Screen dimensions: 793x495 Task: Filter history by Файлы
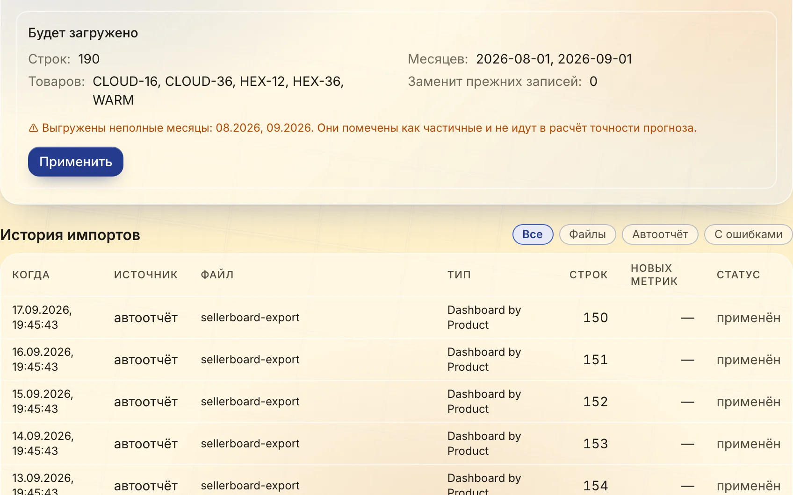tap(587, 234)
